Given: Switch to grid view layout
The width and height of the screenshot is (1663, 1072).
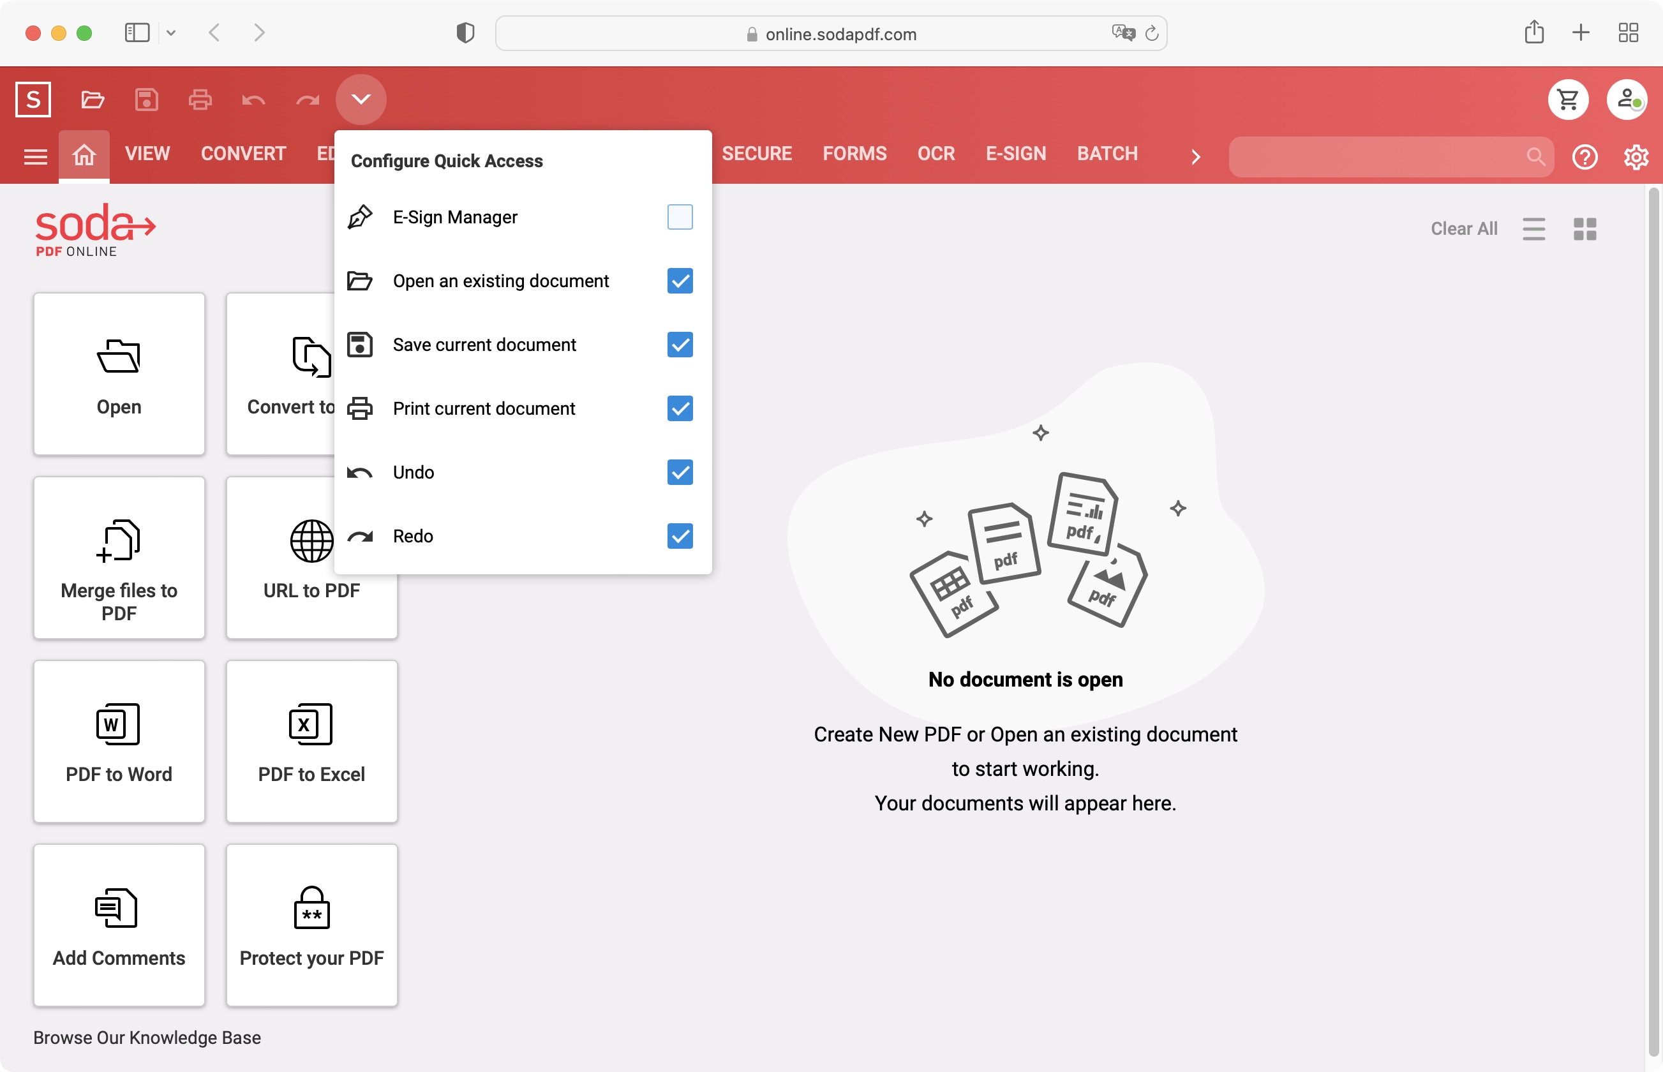Looking at the screenshot, I should click(x=1585, y=228).
